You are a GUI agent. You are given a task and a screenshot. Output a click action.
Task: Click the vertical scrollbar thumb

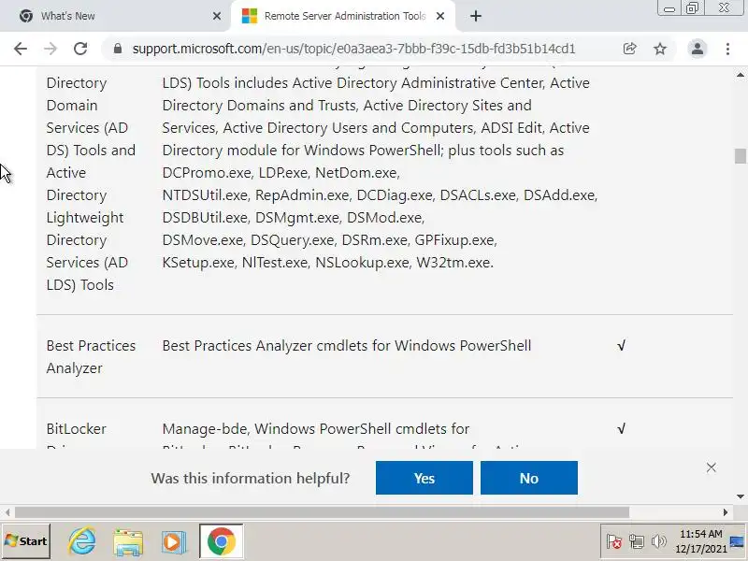point(740,156)
